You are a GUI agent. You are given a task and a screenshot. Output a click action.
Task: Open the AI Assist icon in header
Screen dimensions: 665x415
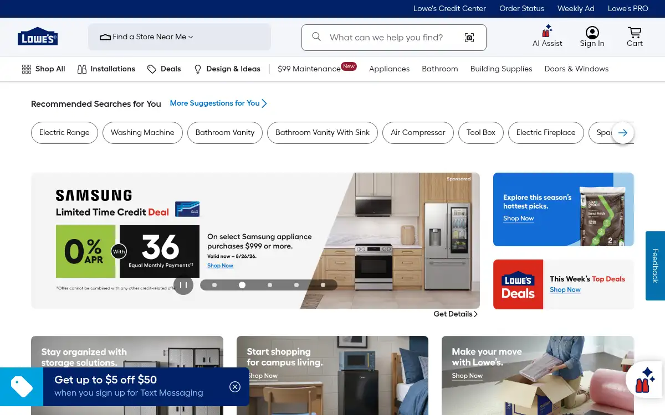pyautogui.click(x=547, y=37)
